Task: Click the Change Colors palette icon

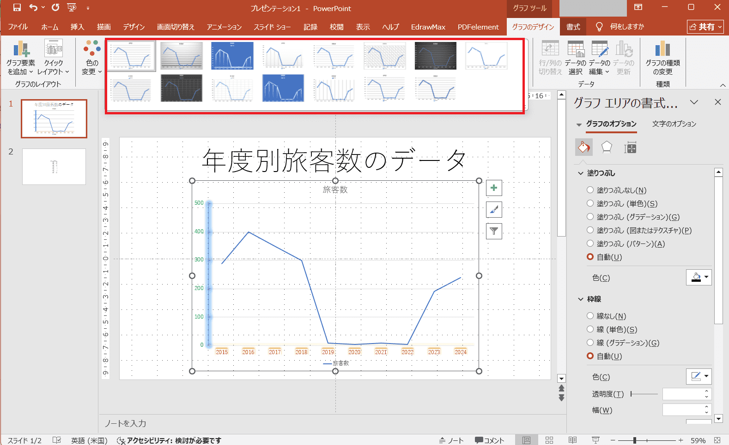Action: click(92, 48)
